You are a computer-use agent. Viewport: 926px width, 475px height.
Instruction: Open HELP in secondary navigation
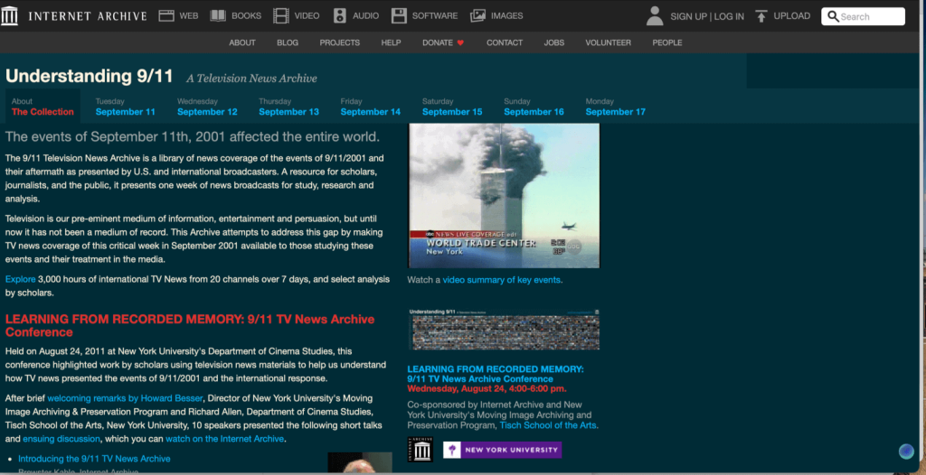coord(391,42)
